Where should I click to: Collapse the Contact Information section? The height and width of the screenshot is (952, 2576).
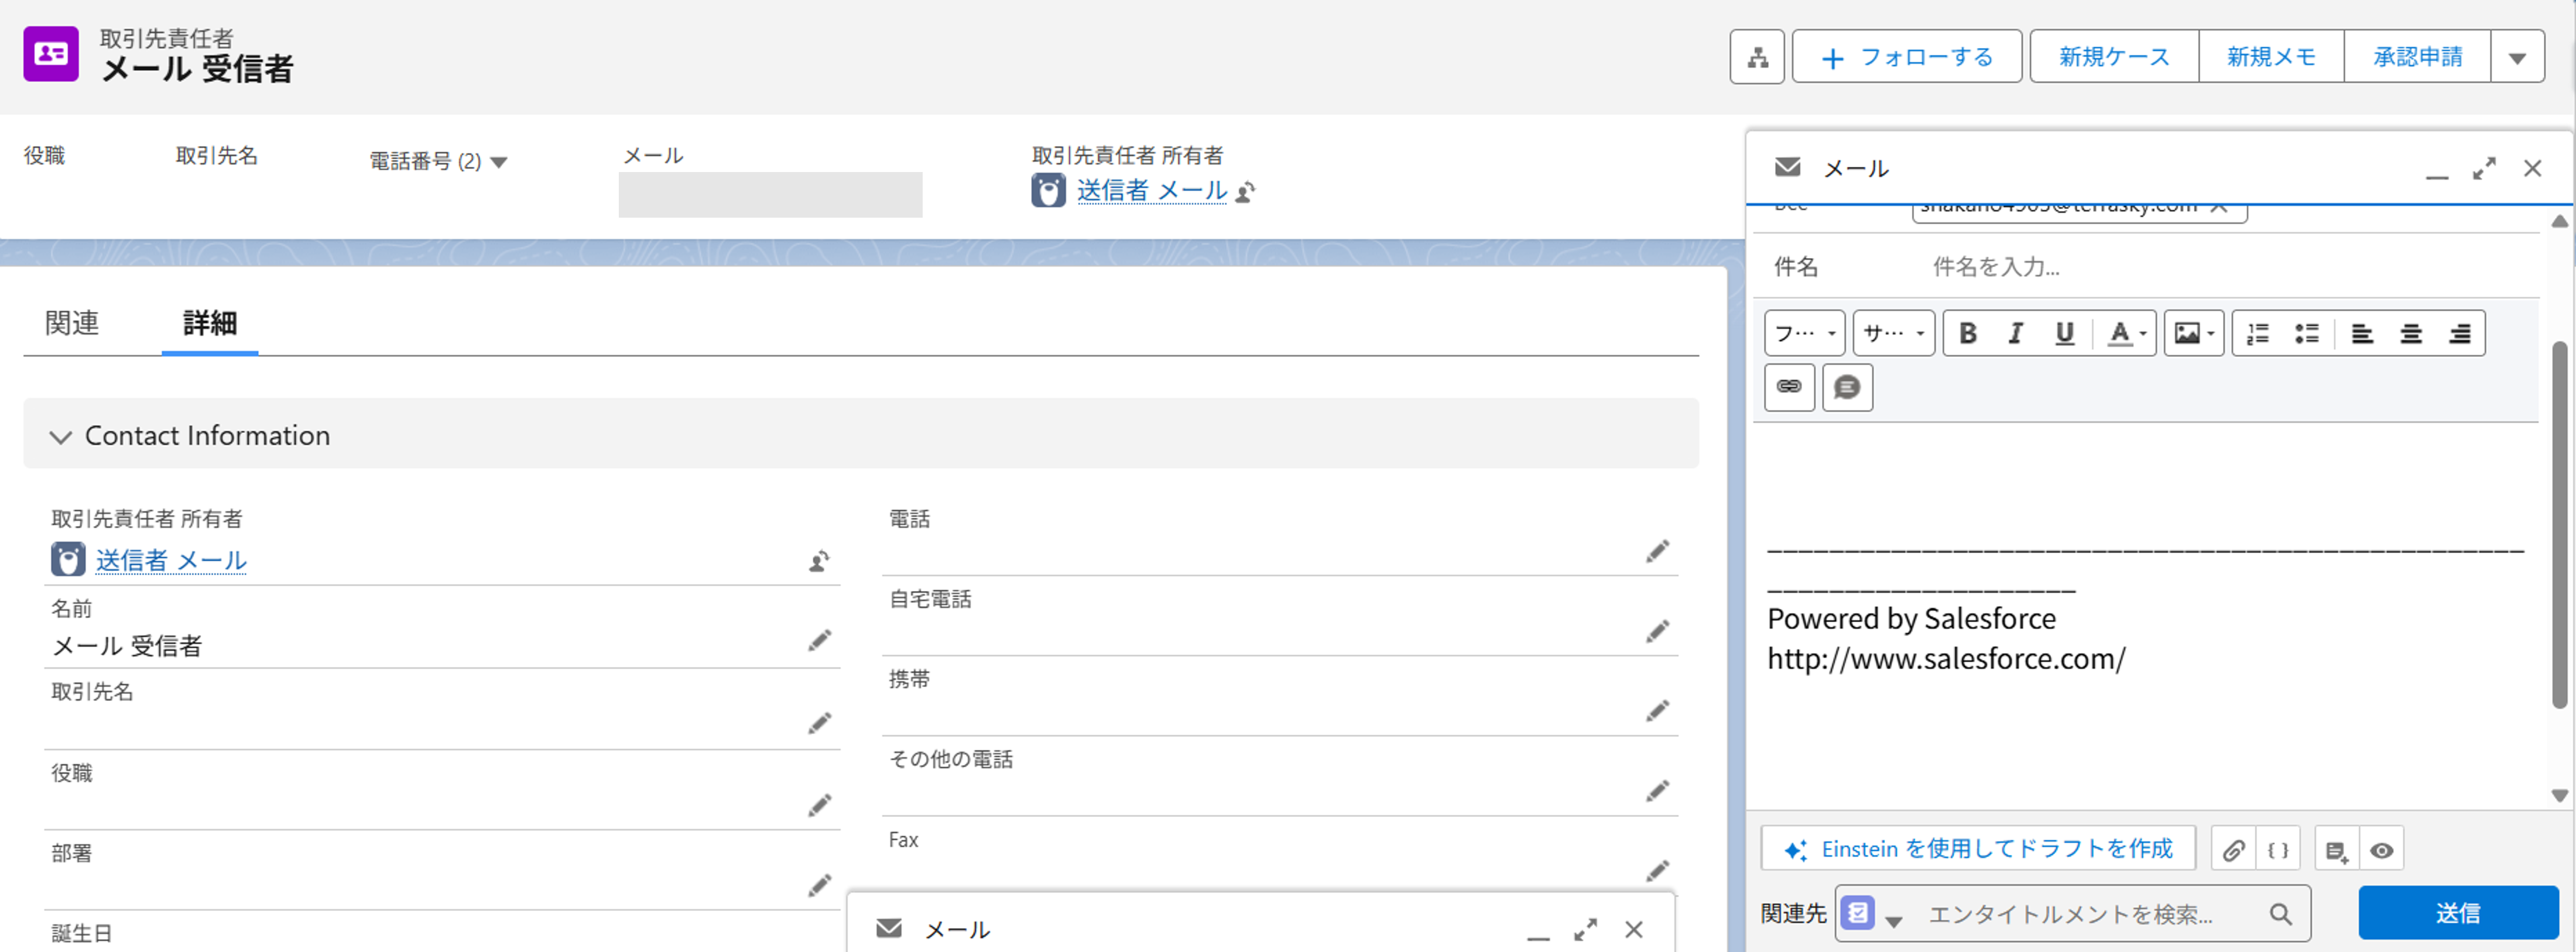click(61, 437)
